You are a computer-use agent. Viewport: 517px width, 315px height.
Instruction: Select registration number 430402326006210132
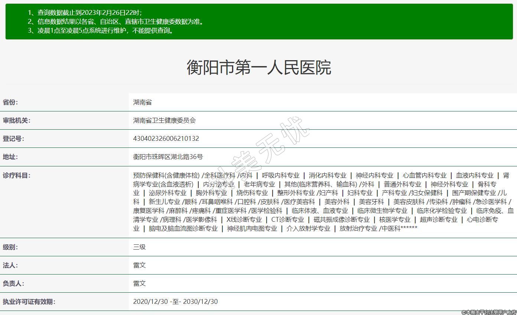pos(166,139)
